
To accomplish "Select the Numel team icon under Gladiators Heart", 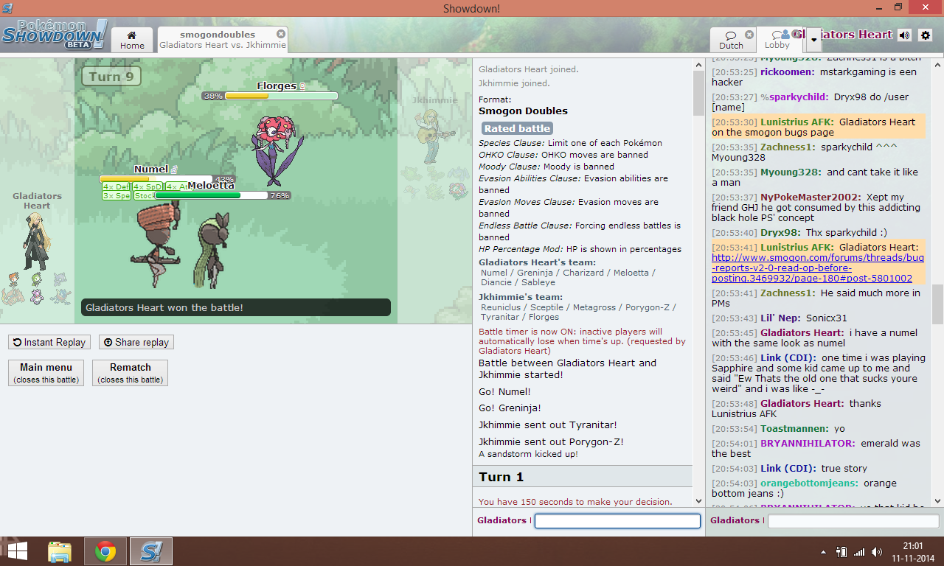I will (14, 279).
